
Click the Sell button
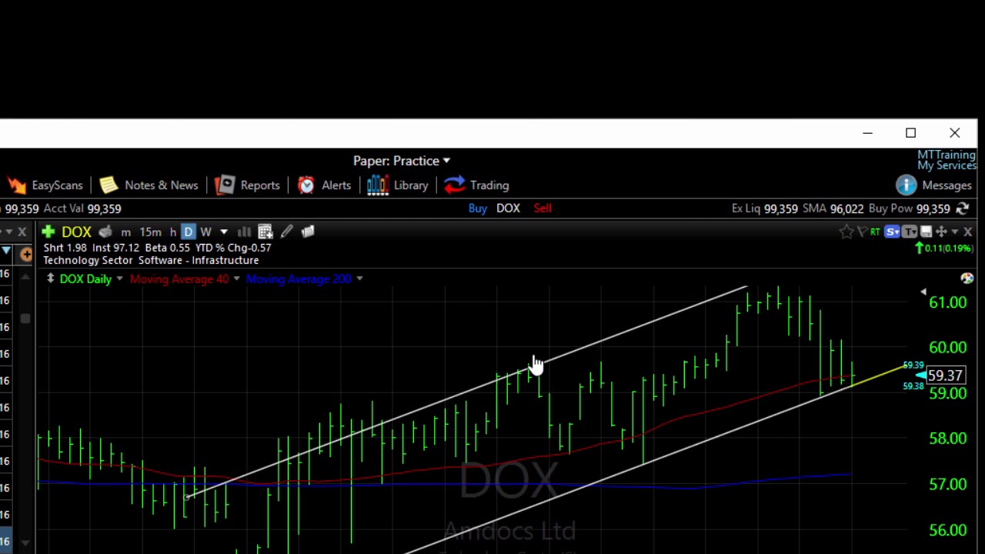pos(543,209)
